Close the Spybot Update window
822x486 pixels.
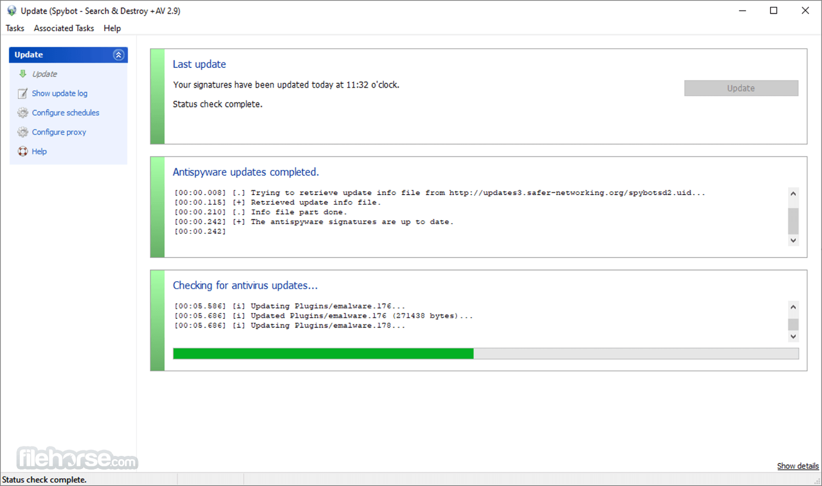(805, 10)
